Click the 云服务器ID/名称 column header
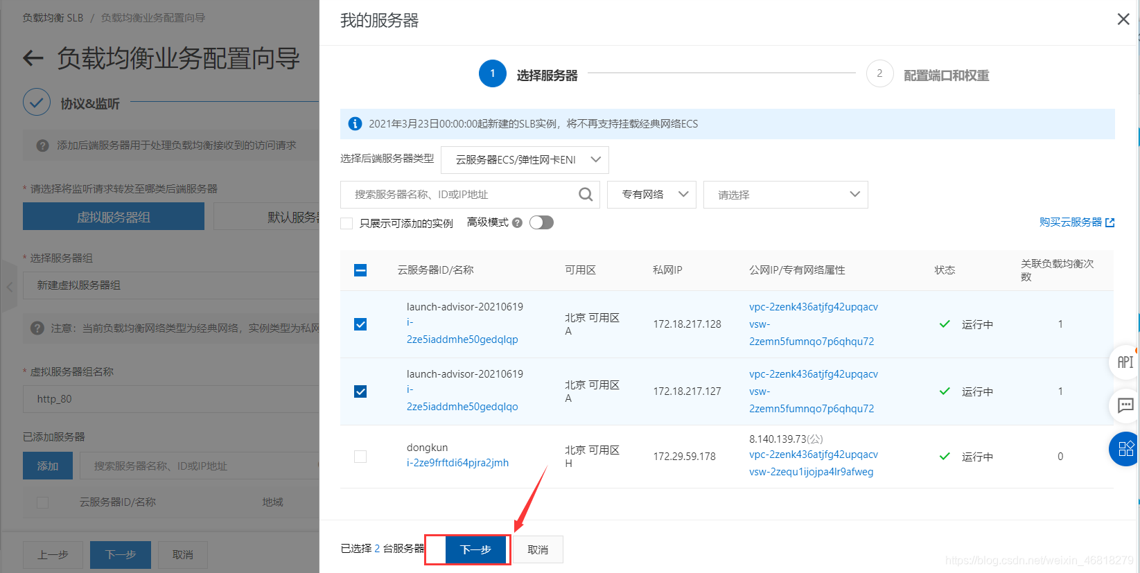Screen dimensions: 1140x573 pos(435,270)
